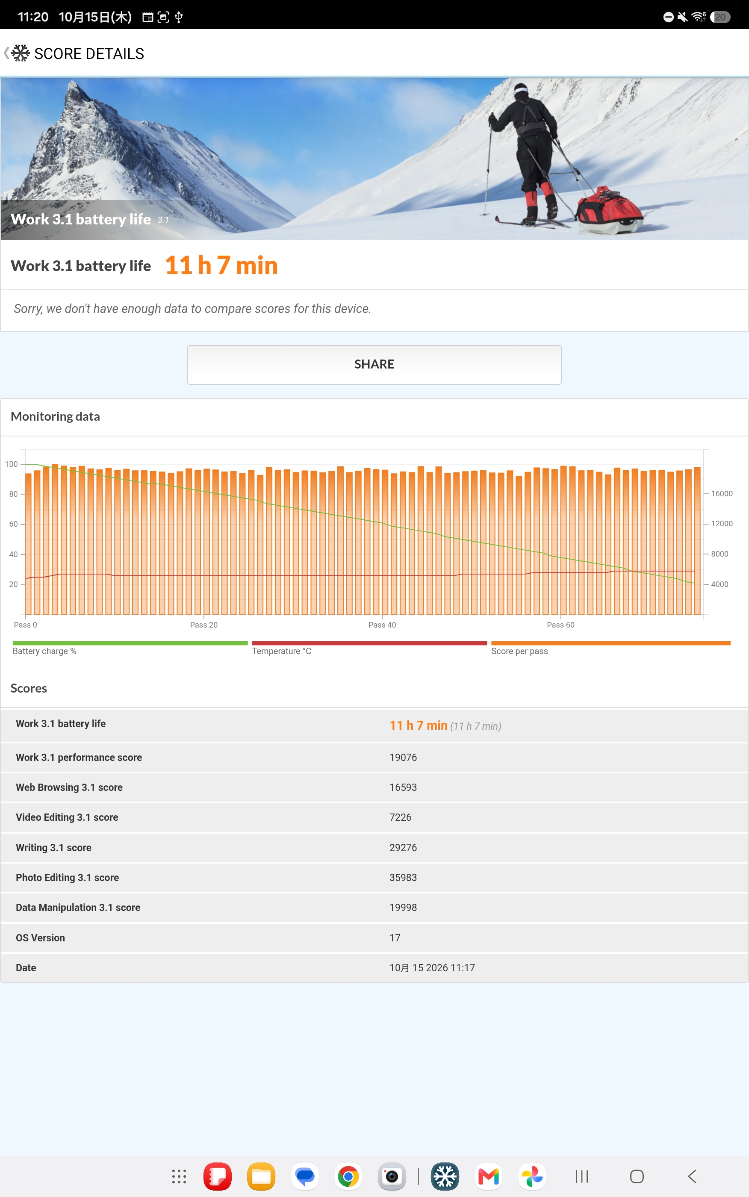Select Data Manipulation 3.1 score row
Image resolution: width=749 pixels, height=1197 pixels.
pos(374,907)
